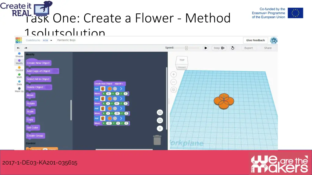Step through code with Step button
The image size is (312, 175).
219,48
